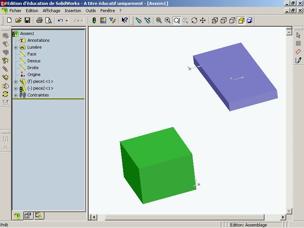Click the Edition: Assemblage status text
This screenshot has width=304, height=228.
point(249,225)
